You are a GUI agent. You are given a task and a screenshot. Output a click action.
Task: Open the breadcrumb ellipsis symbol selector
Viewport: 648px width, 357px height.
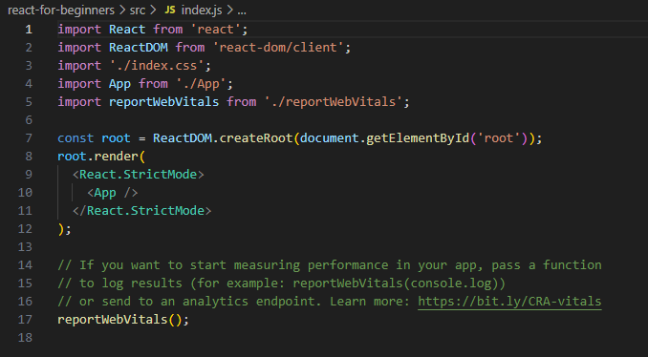coord(242,10)
